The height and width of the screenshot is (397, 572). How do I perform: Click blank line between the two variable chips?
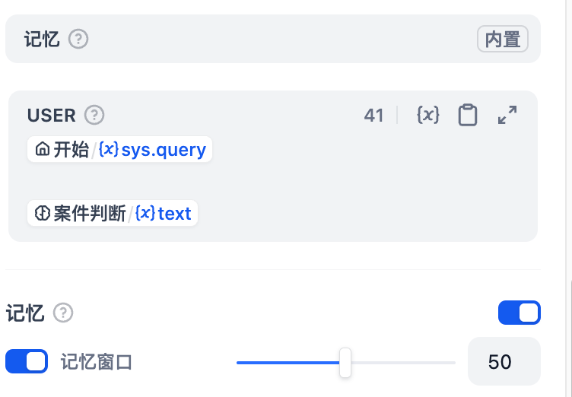pos(228,182)
